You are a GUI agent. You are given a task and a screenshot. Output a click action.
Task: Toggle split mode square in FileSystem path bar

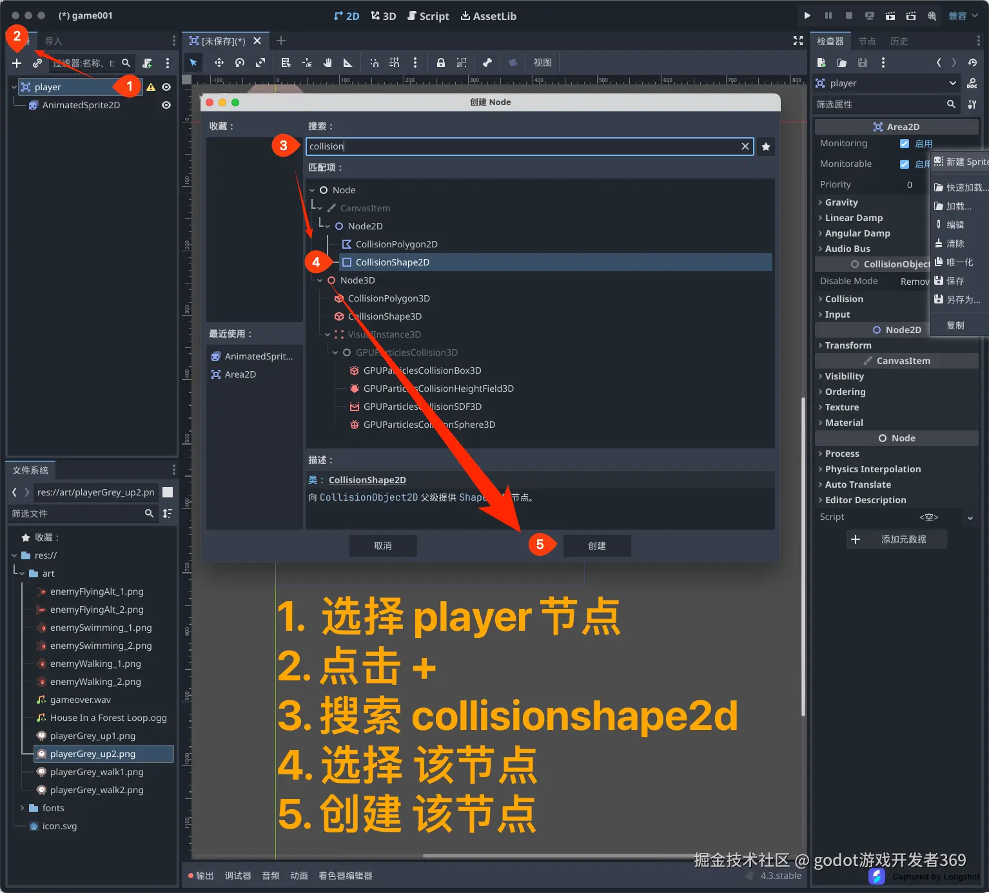(x=168, y=492)
